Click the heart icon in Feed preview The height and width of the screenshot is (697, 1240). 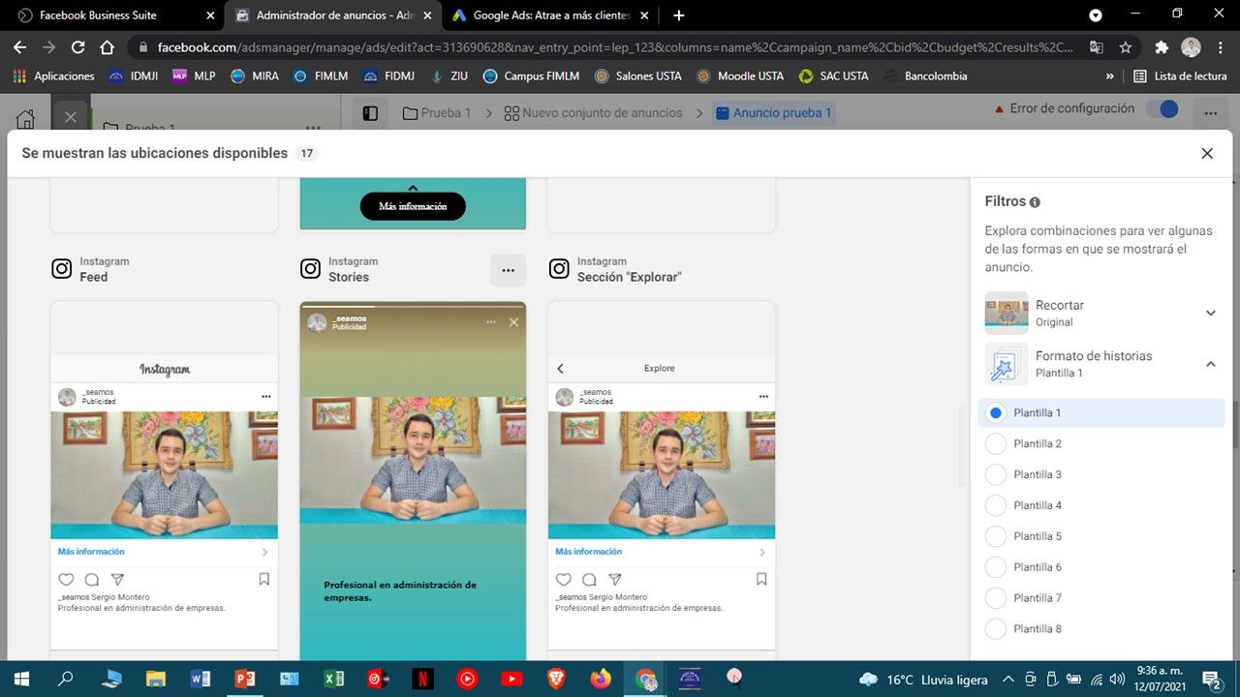coord(66,580)
